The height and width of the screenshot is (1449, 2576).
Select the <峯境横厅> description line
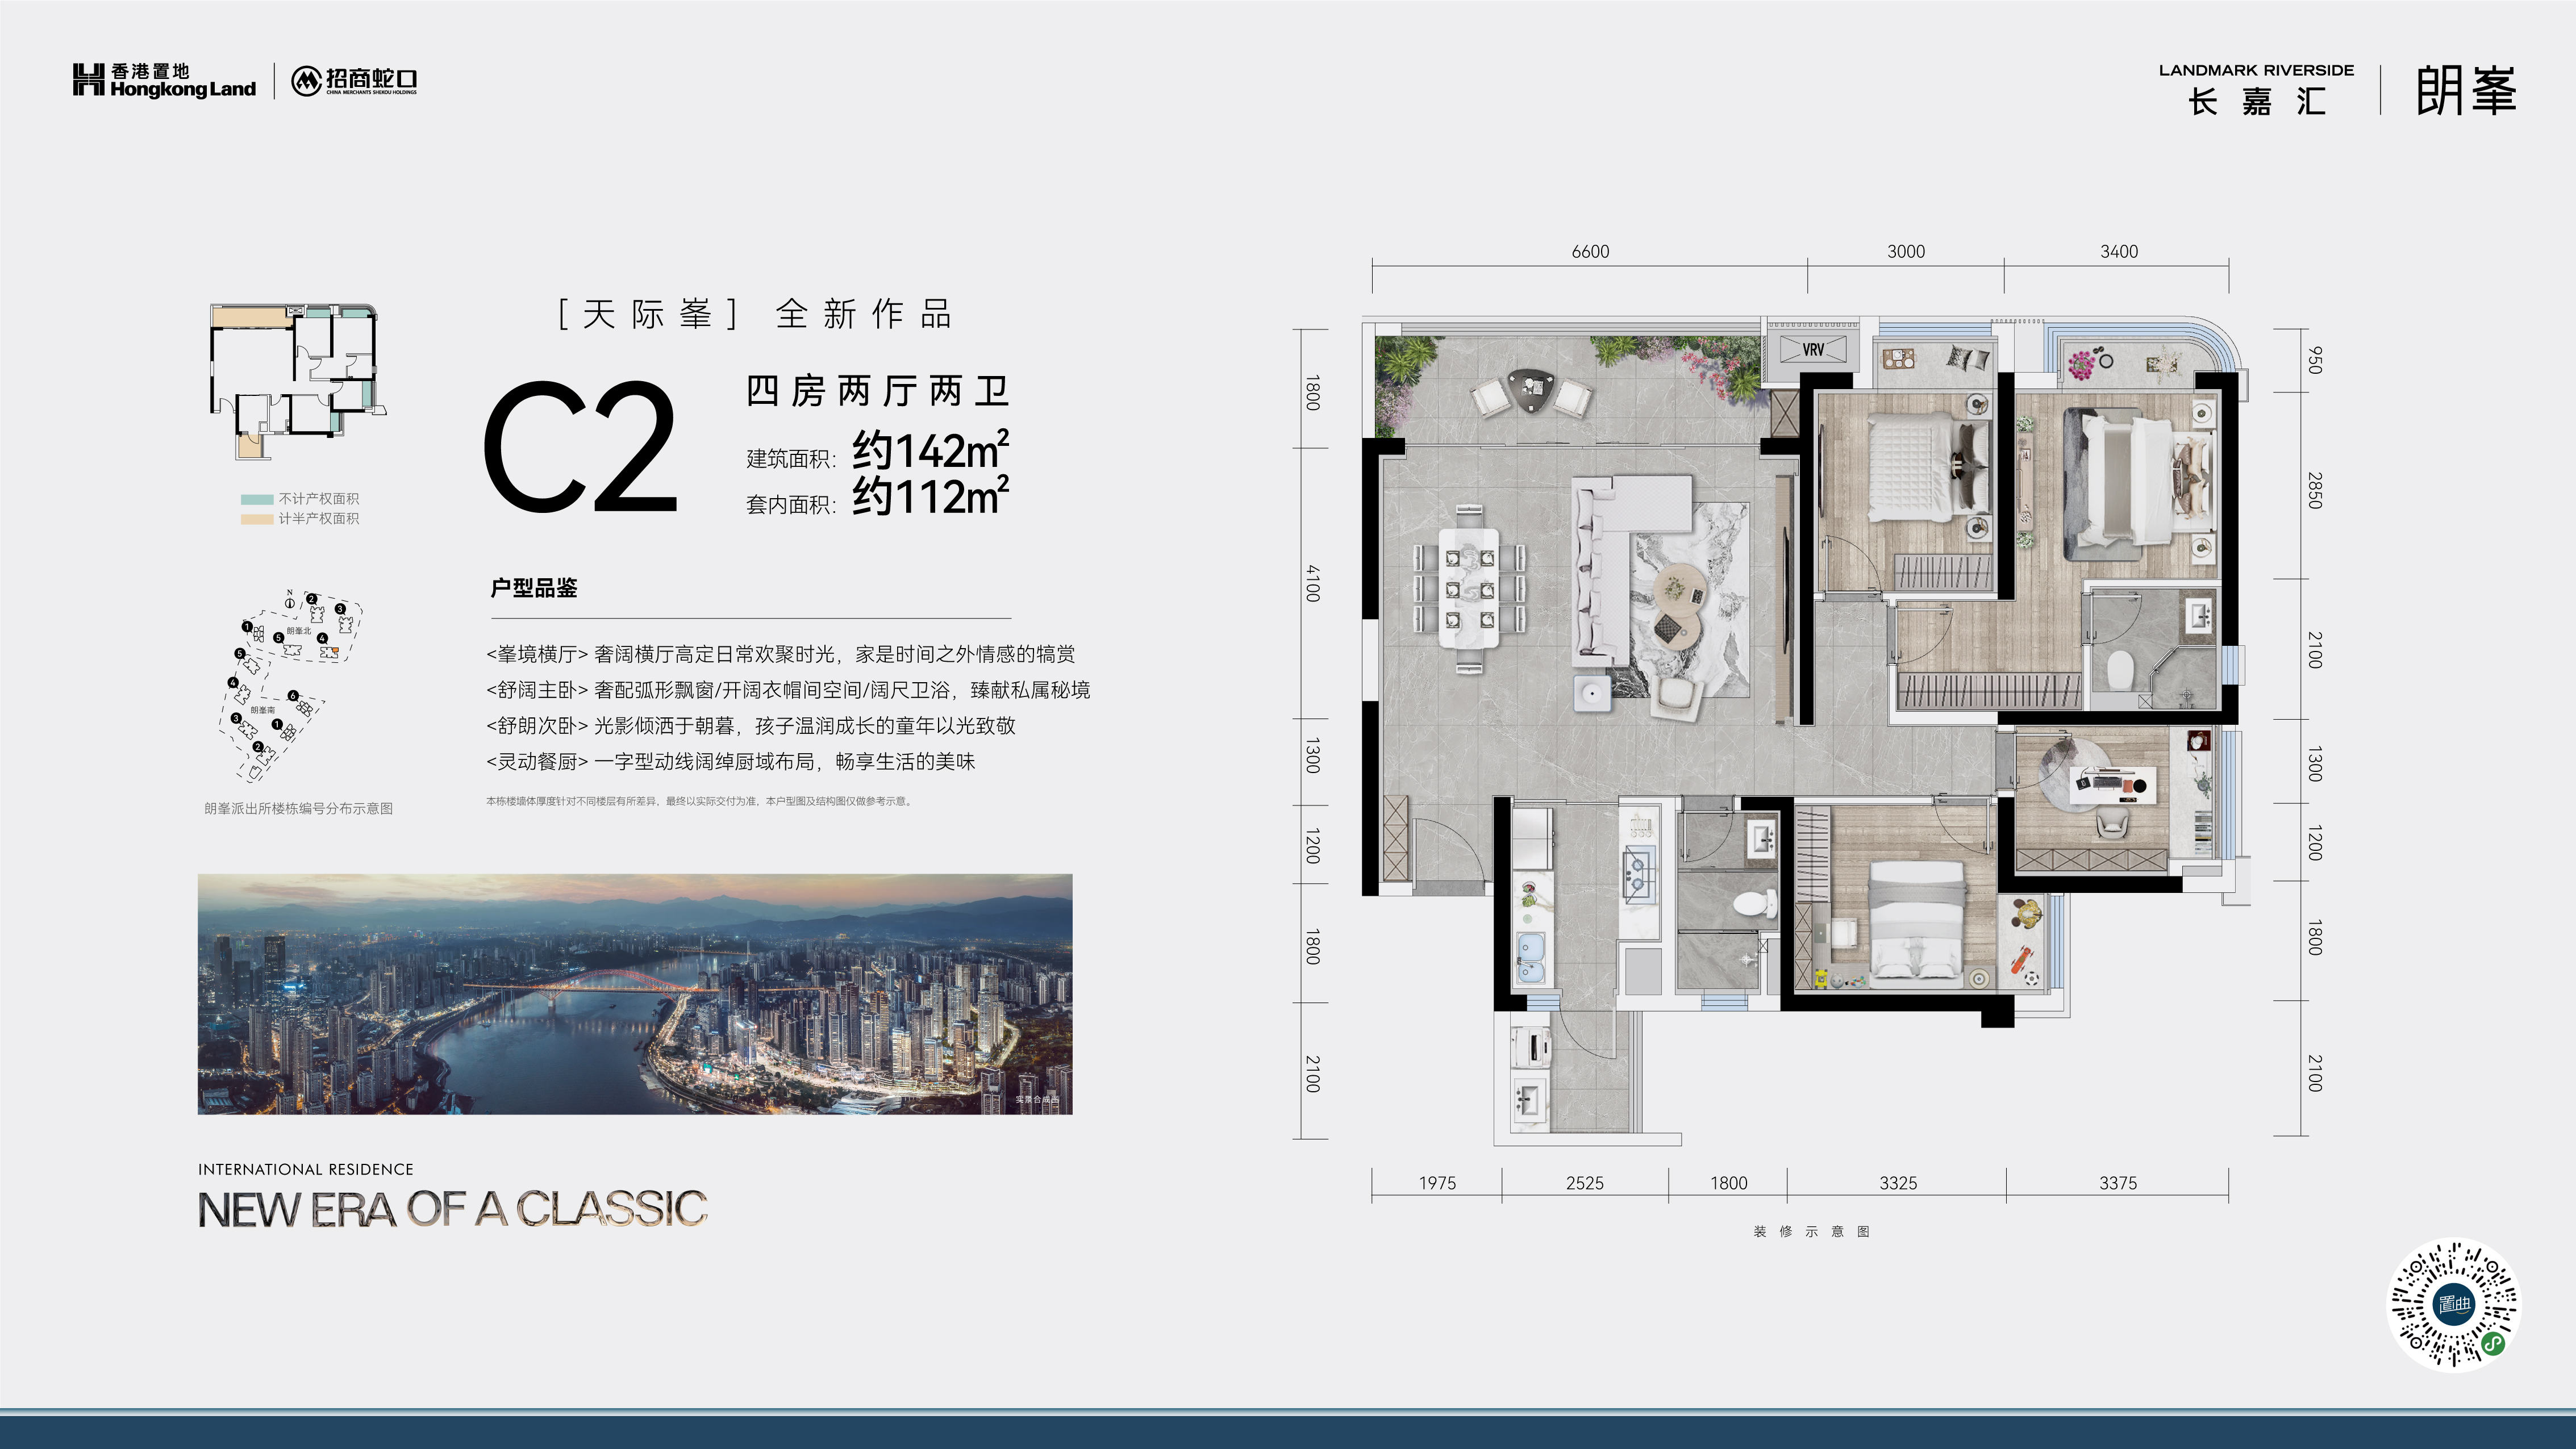coord(781,654)
